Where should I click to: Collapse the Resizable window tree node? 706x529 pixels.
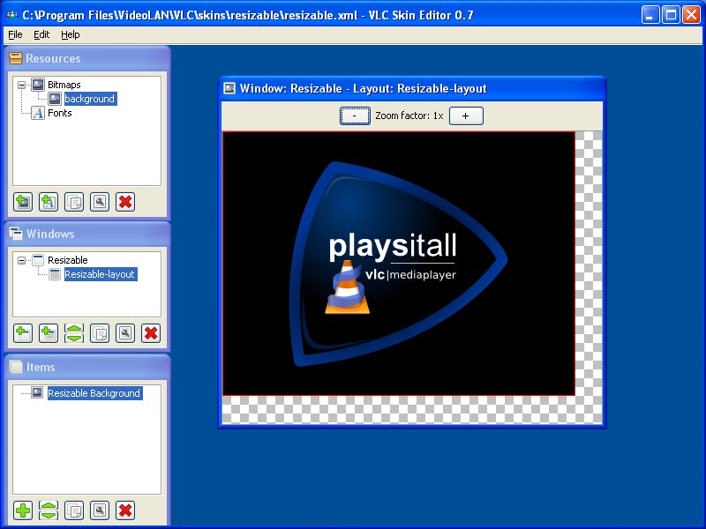tap(21, 260)
